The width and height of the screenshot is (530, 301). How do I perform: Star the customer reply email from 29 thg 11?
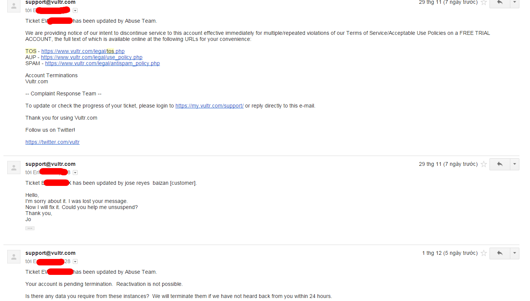(x=484, y=164)
